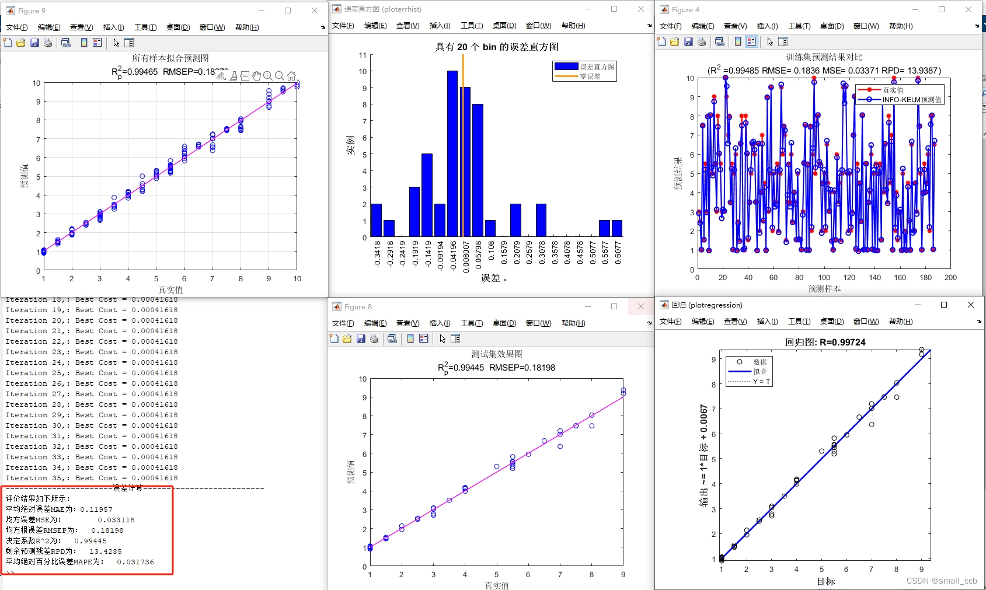
Task: Insert colorbar via Figure 4 toolbar icon
Action: tap(738, 41)
